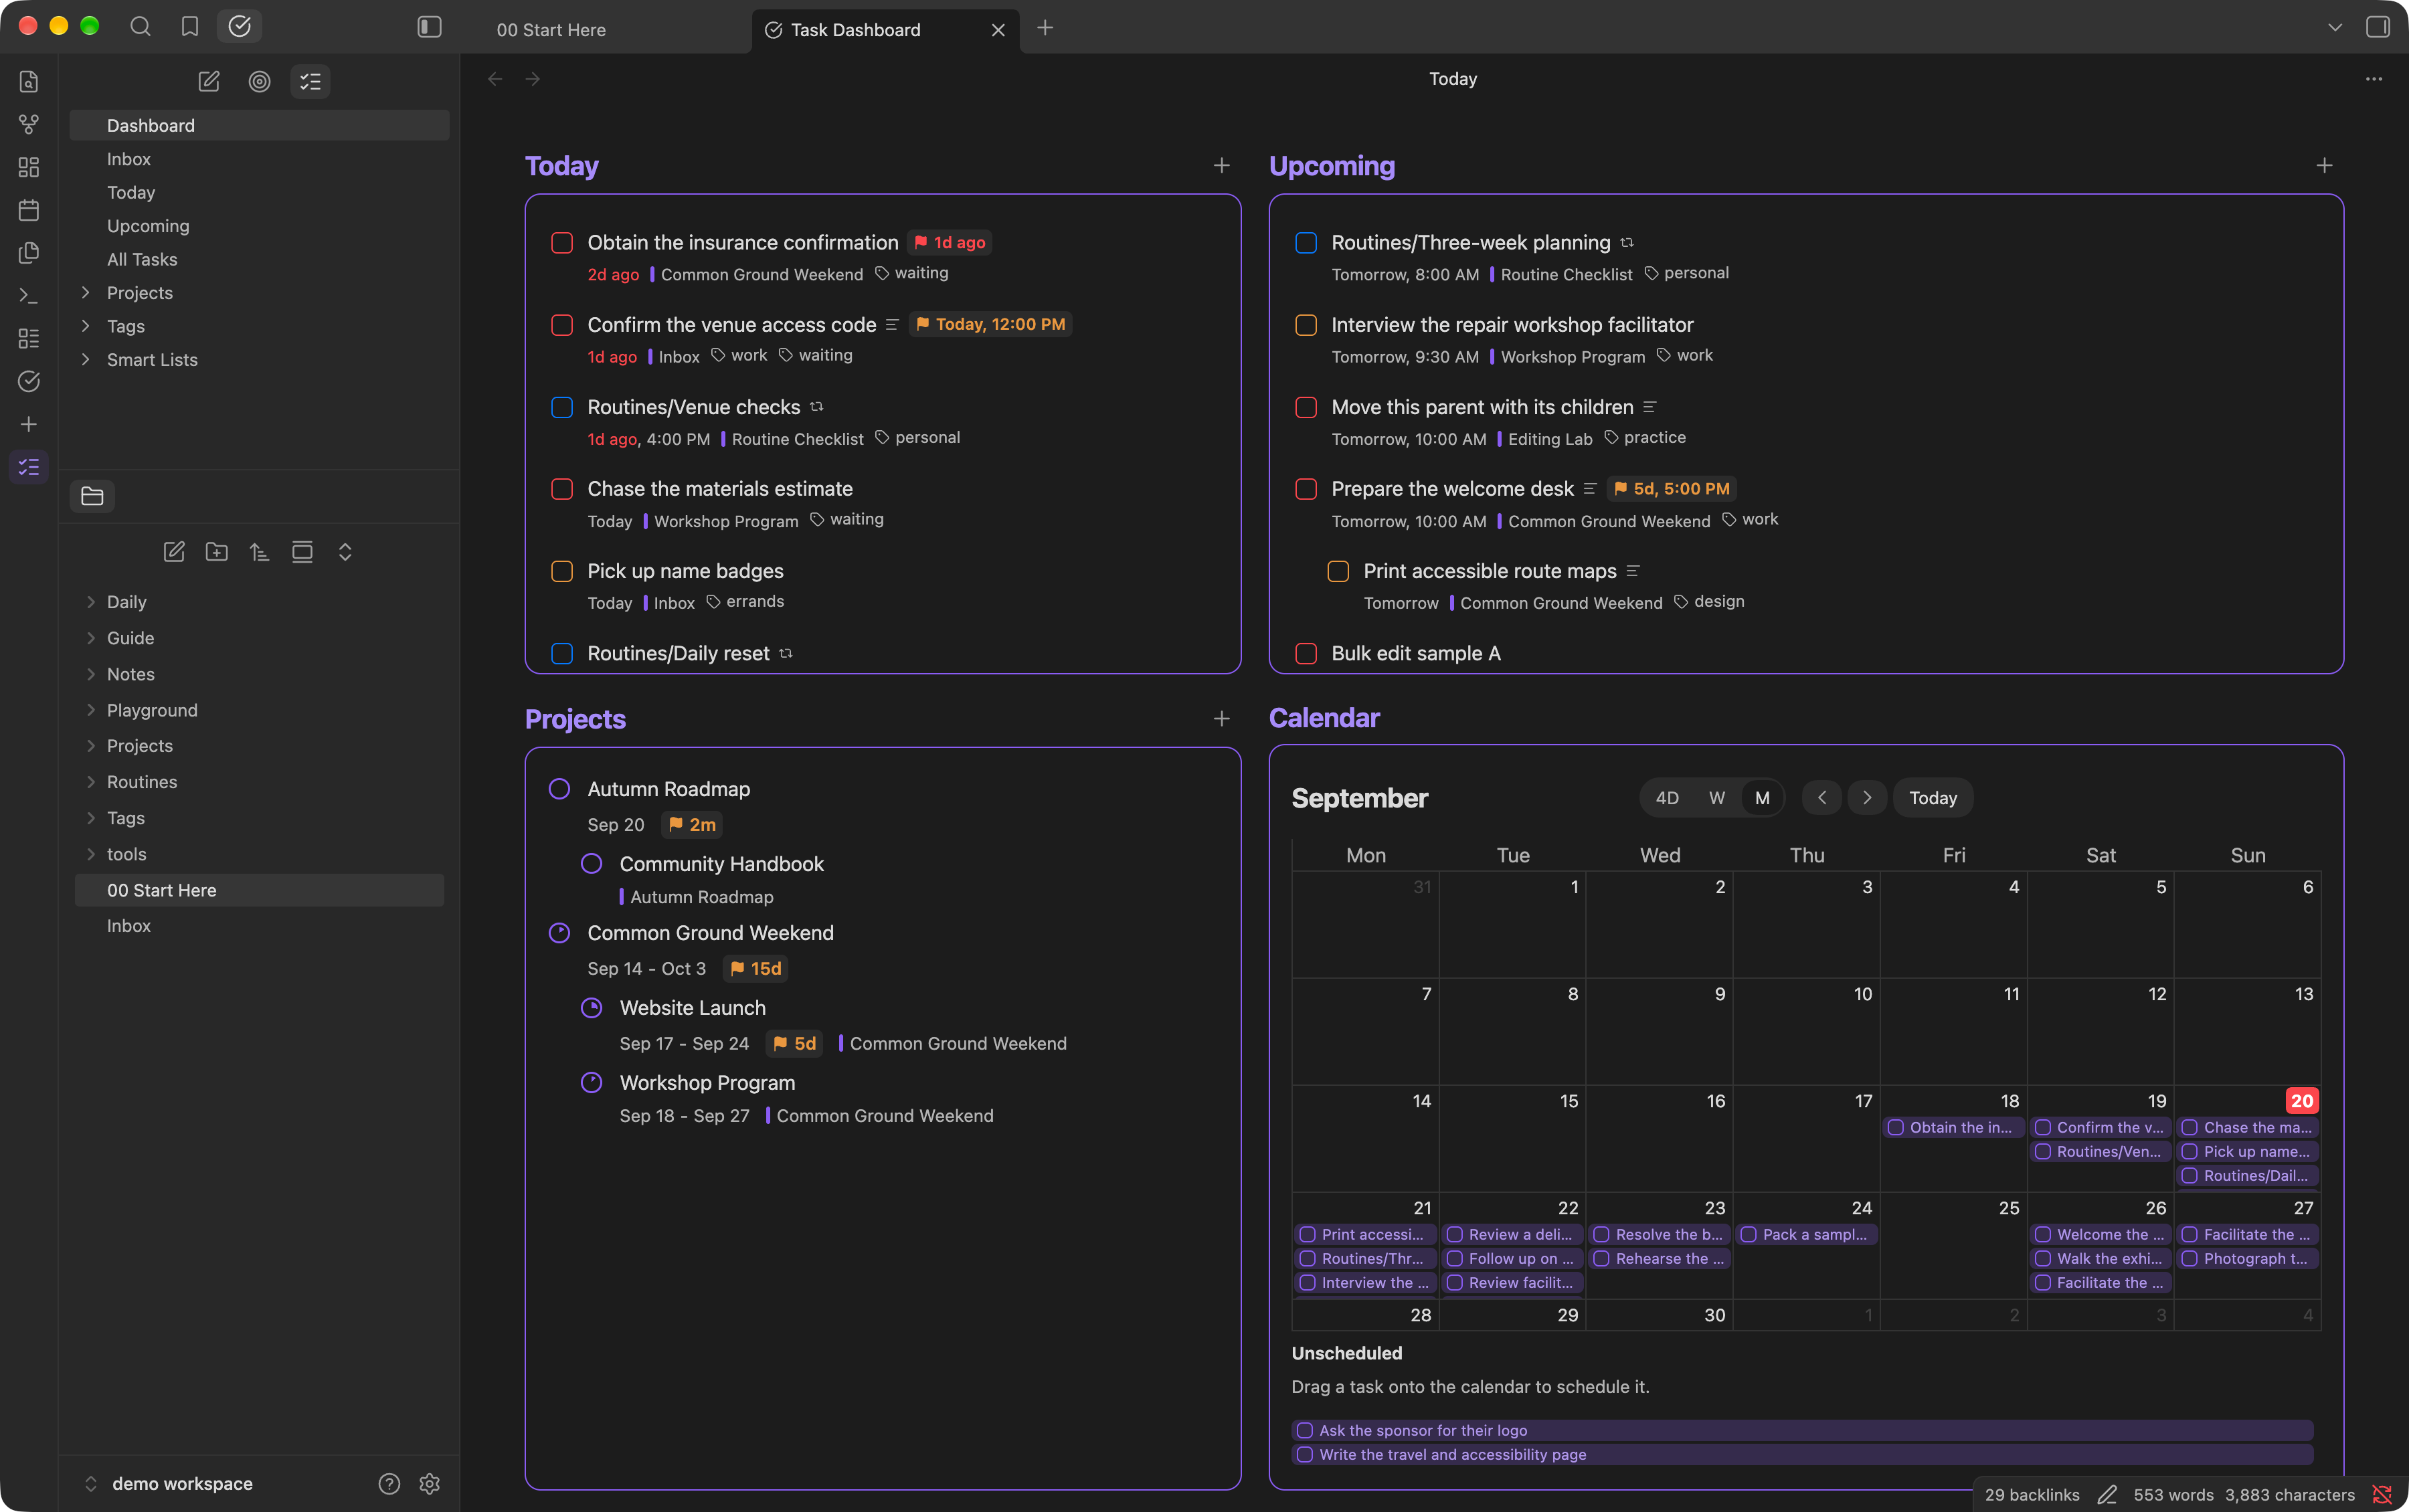Expand Projects in task sidebar
Screen dimensions: 2409x1512
pyautogui.click(x=86, y=293)
